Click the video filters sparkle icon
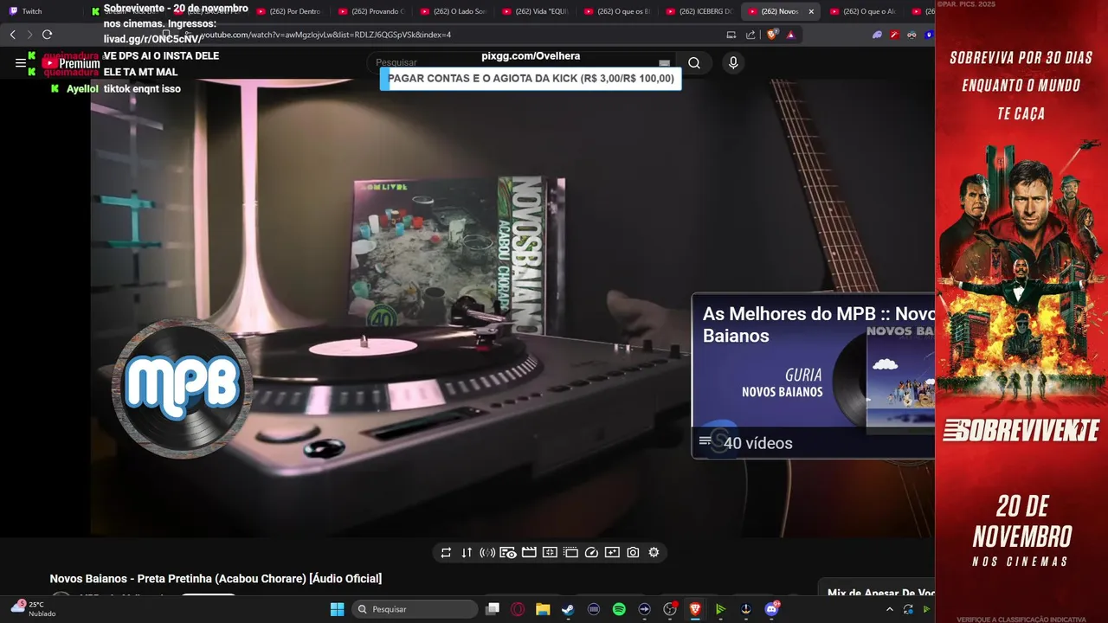 click(x=612, y=553)
